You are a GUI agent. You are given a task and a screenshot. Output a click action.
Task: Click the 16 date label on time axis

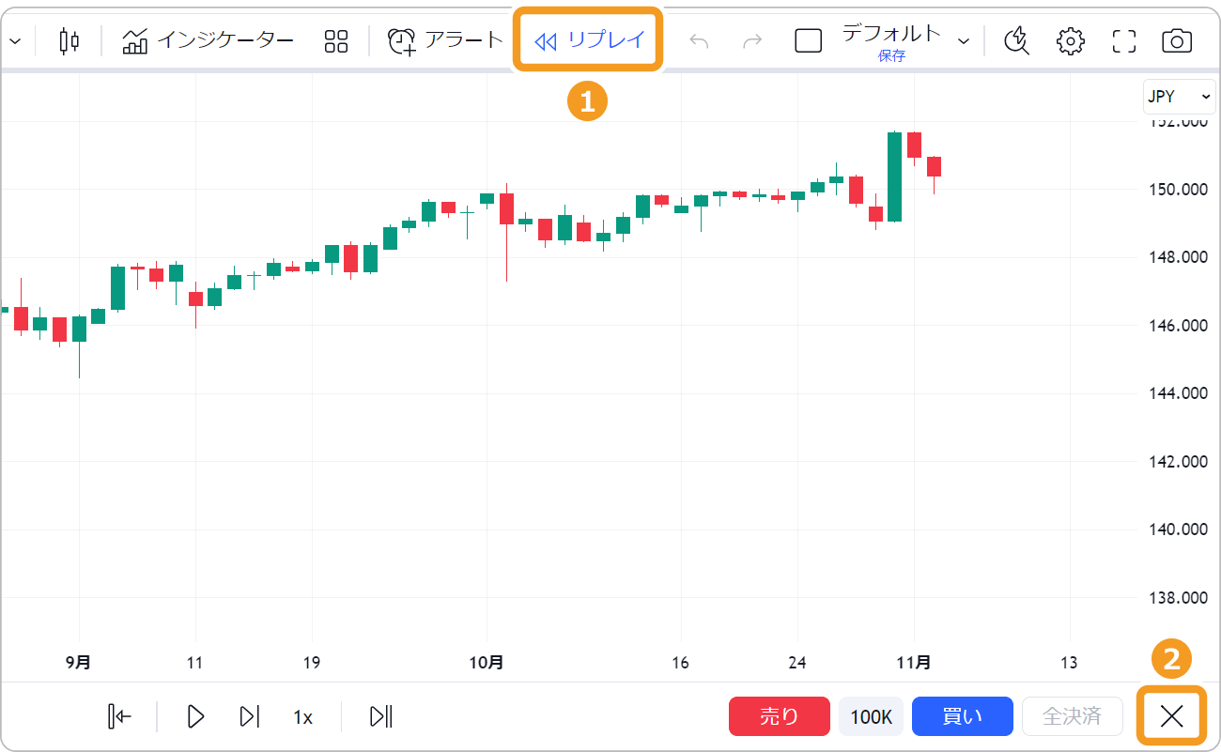tap(681, 663)
